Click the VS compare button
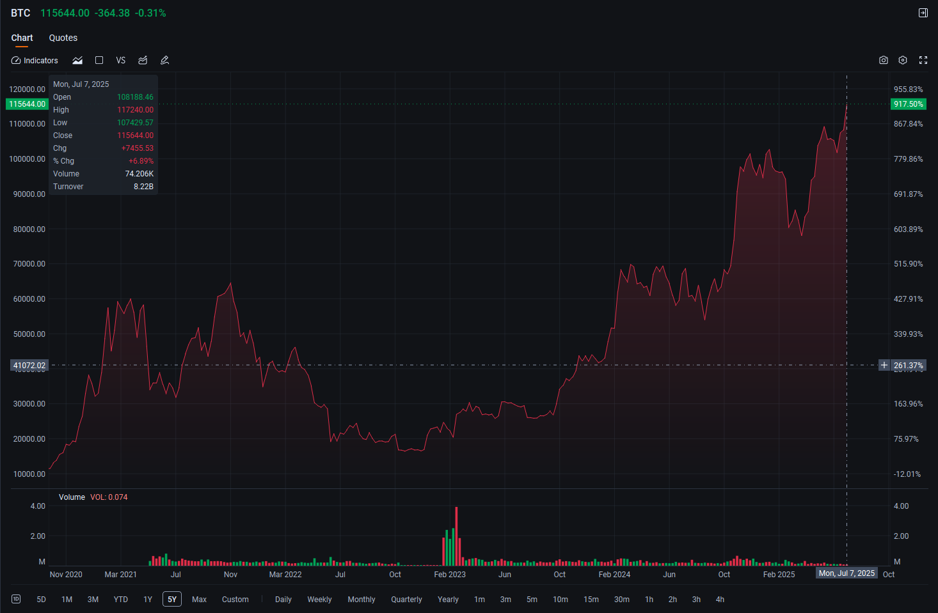938x613 pixels. coord(121,60)
